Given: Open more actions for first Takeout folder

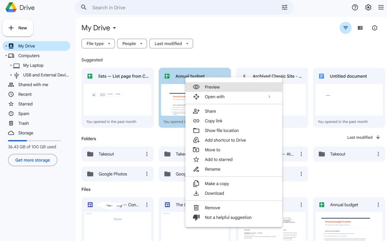Looking at the screenshot, I should (147, 154).
